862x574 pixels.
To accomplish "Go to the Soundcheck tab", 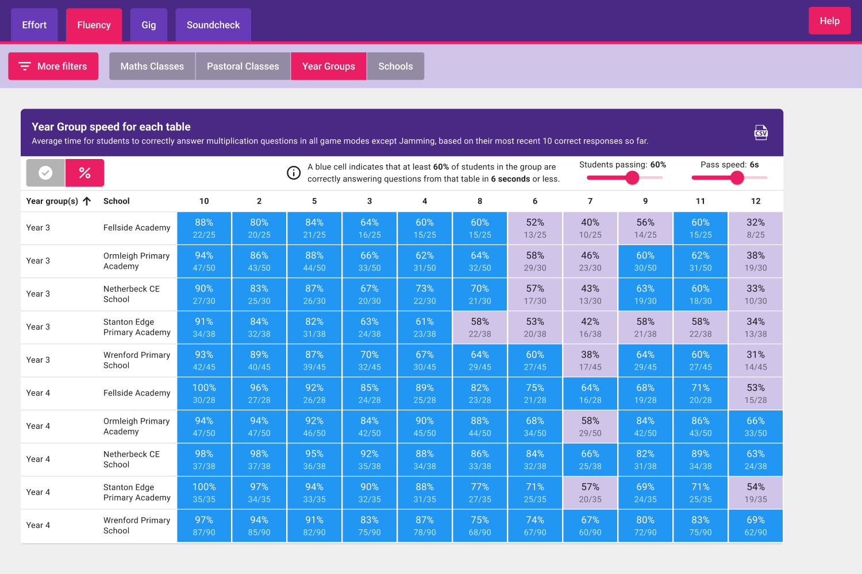I will tap(213, 25).
